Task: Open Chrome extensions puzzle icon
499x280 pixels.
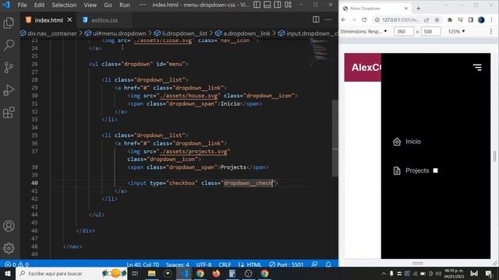Action: (450, 19)
